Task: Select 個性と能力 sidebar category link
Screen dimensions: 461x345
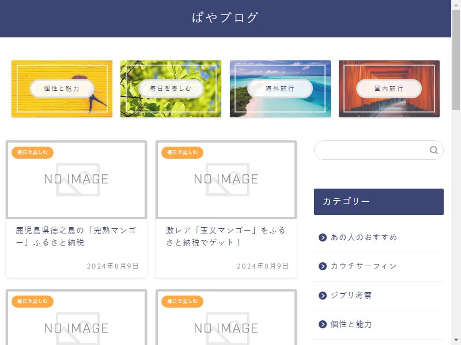Action: pyautogui.click(x=351, y=324)
